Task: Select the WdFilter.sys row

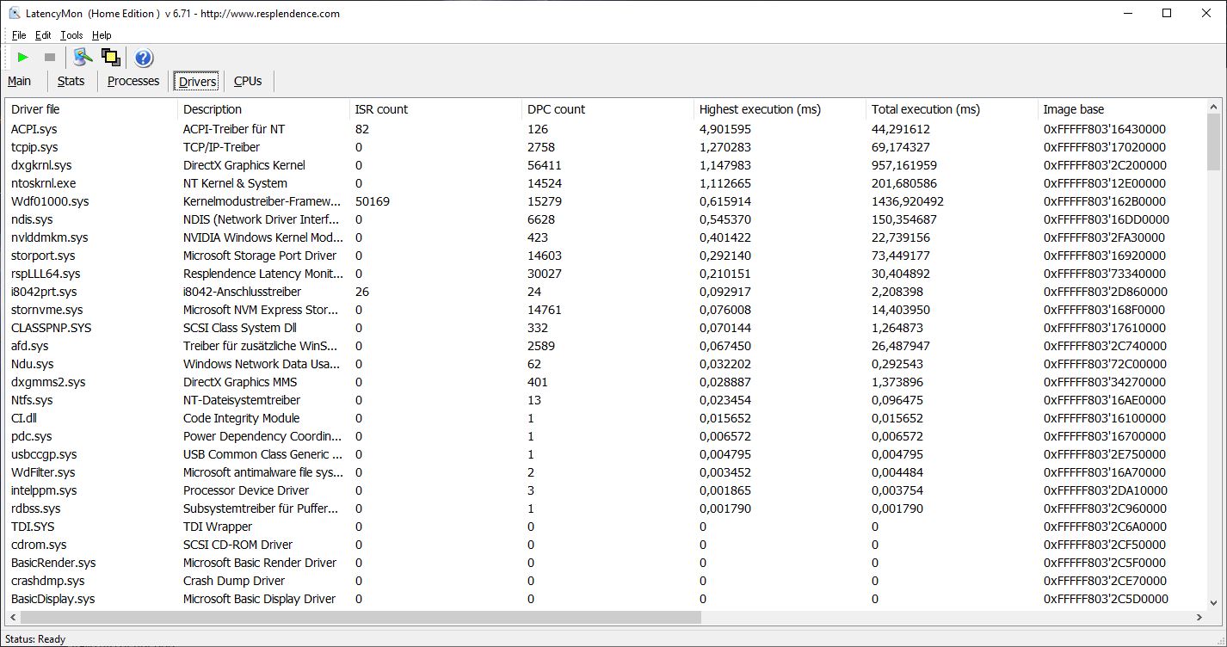Action: [606, 472]
